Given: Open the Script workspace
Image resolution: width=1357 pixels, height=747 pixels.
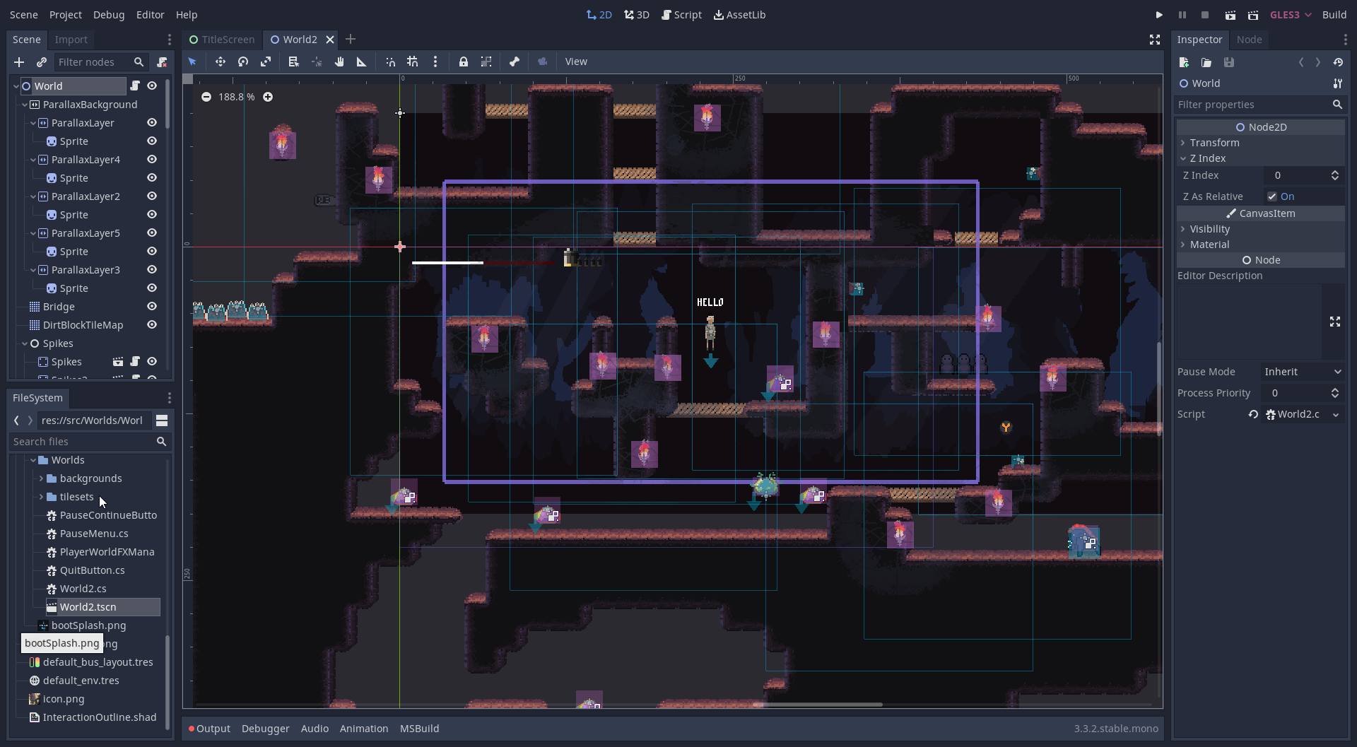Looking at the screenshot, I should tap(681, 15).
